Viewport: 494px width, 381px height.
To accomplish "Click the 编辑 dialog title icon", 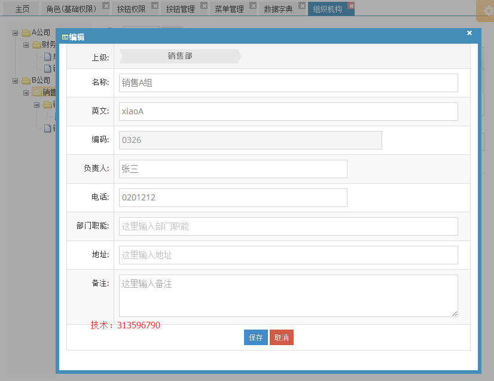I will (x=65, y=37).
